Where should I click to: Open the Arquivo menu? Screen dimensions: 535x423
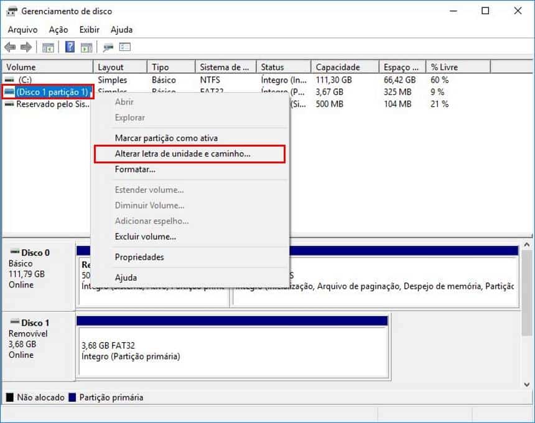tap(22, 30)
